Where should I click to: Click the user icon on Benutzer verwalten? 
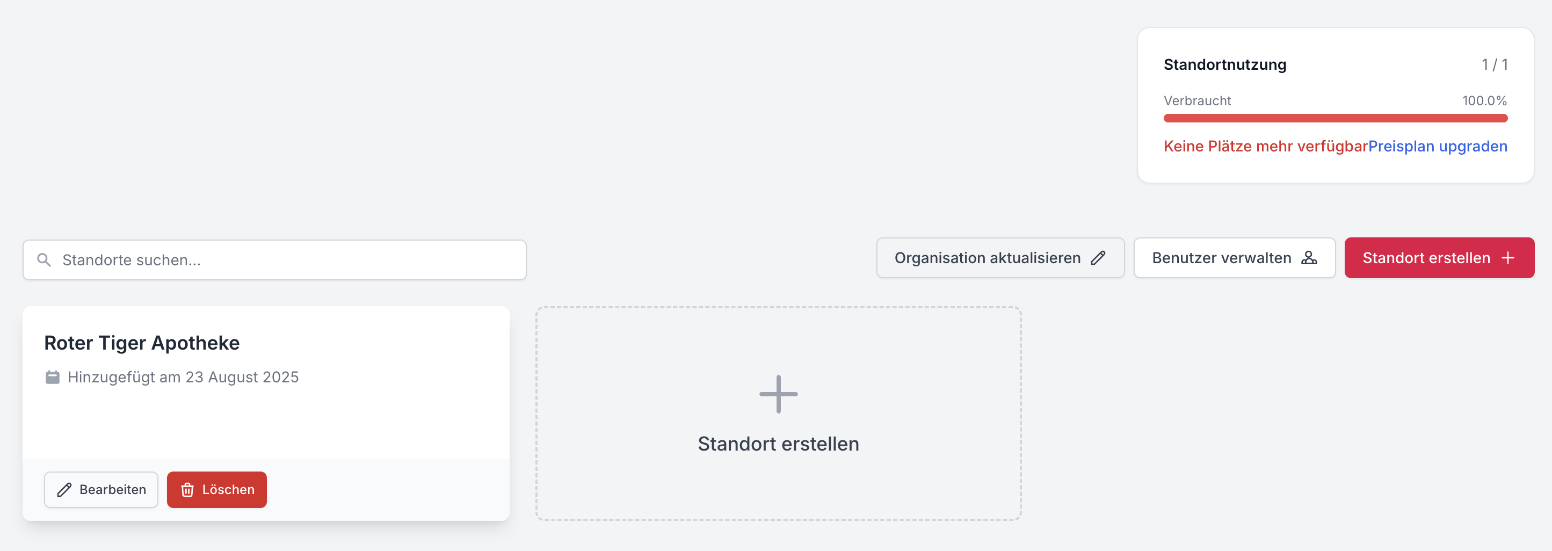coord(1309,258)
